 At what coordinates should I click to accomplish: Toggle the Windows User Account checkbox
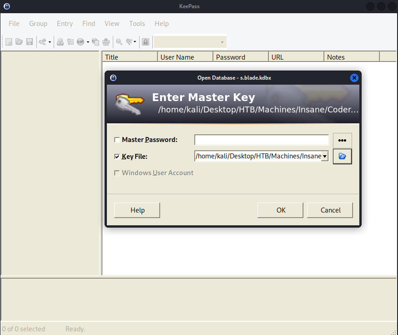117,173
